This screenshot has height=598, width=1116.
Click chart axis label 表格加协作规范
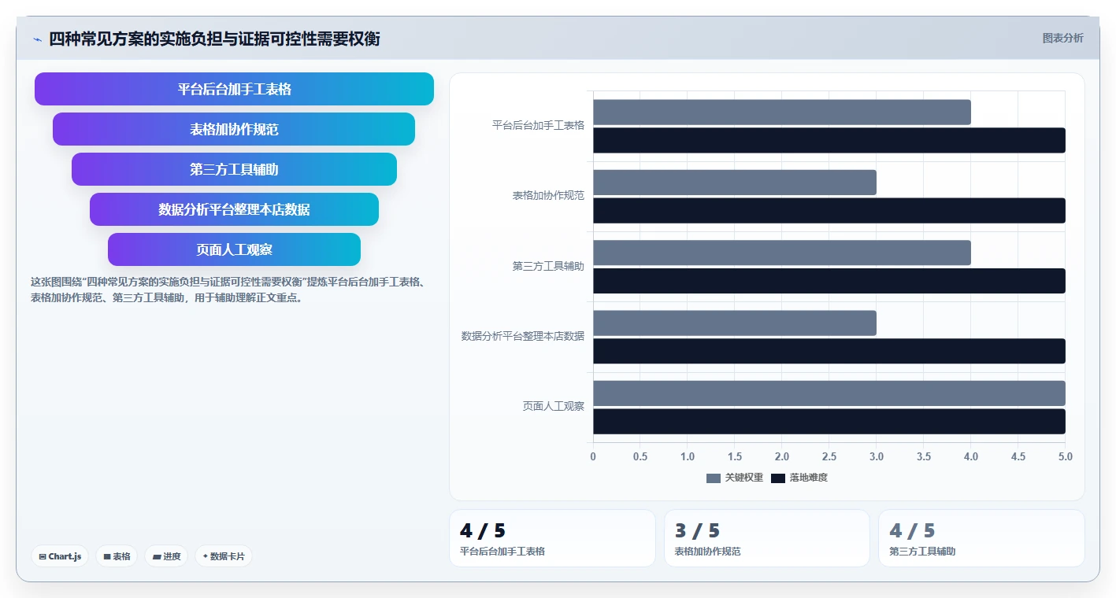pos(548,195)
